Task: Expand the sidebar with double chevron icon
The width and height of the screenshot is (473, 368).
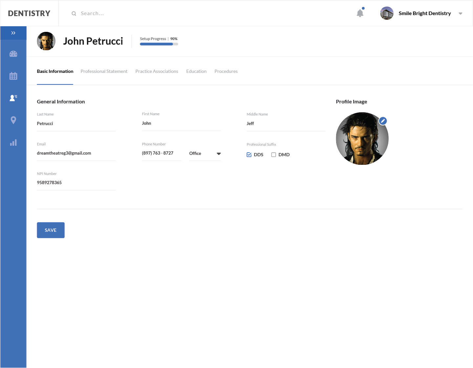Action: [13, 33]
